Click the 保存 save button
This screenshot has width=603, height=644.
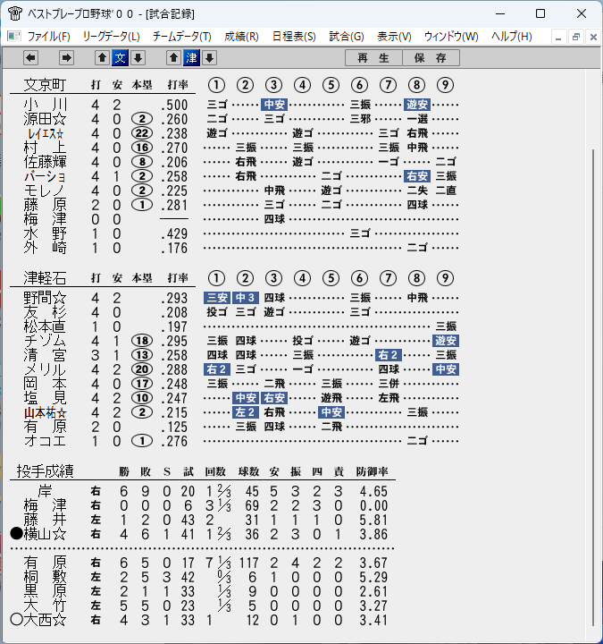[431, 58]
